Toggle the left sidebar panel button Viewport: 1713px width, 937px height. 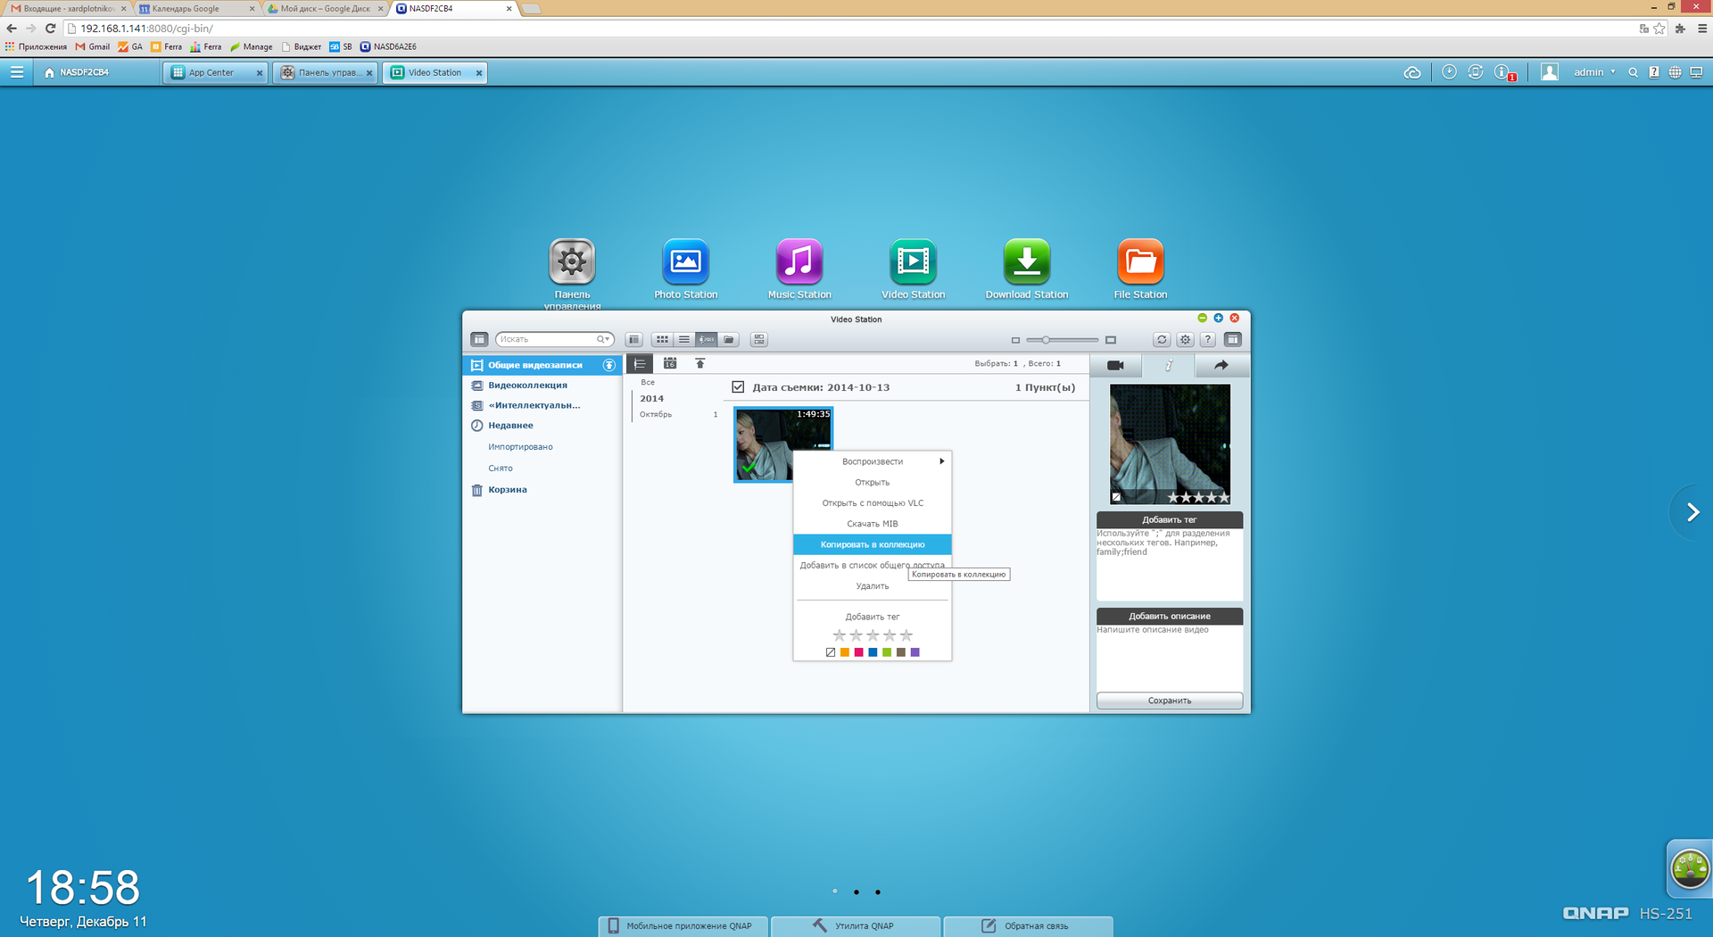479,340
